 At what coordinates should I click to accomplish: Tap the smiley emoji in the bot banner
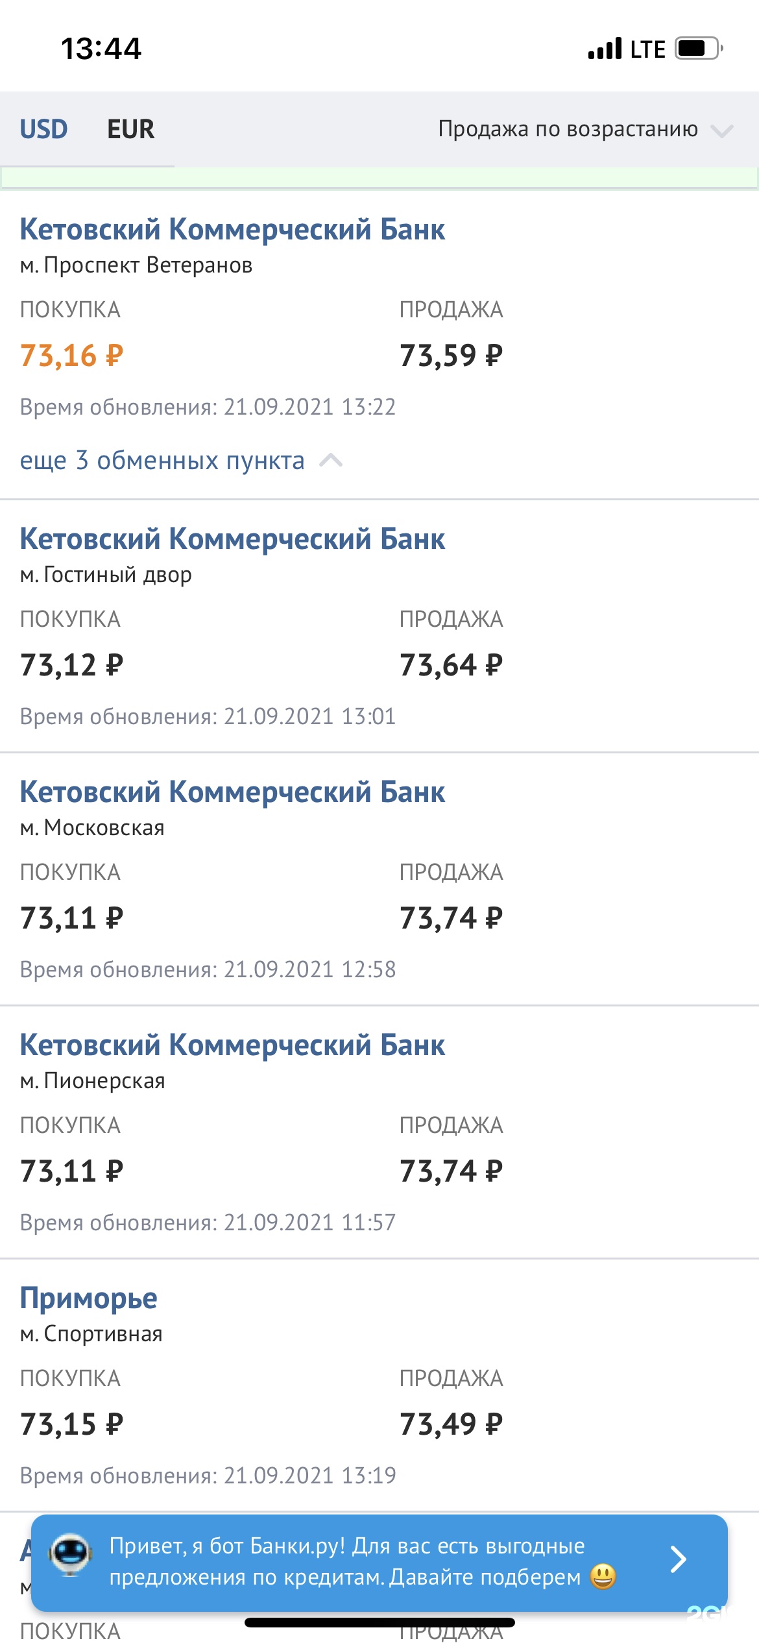coord(603,1577)
